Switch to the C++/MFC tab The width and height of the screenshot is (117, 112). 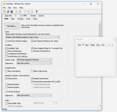tap(23, 16)
